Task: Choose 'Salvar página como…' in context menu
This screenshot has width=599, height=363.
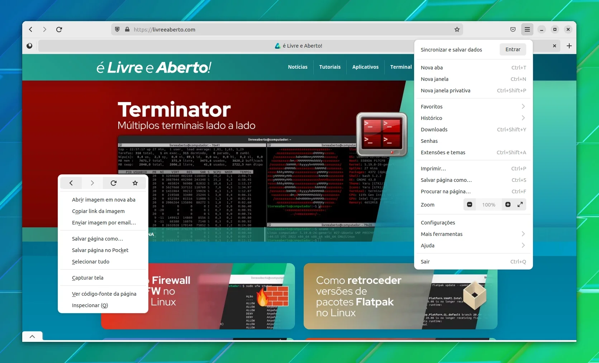Action: tap(103, 238)
